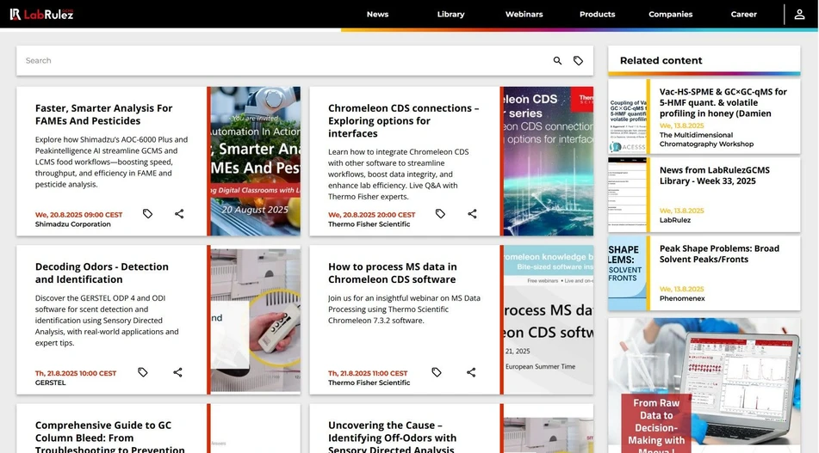
Task: Open the Companies navigation item
Action: coord(670,15)
